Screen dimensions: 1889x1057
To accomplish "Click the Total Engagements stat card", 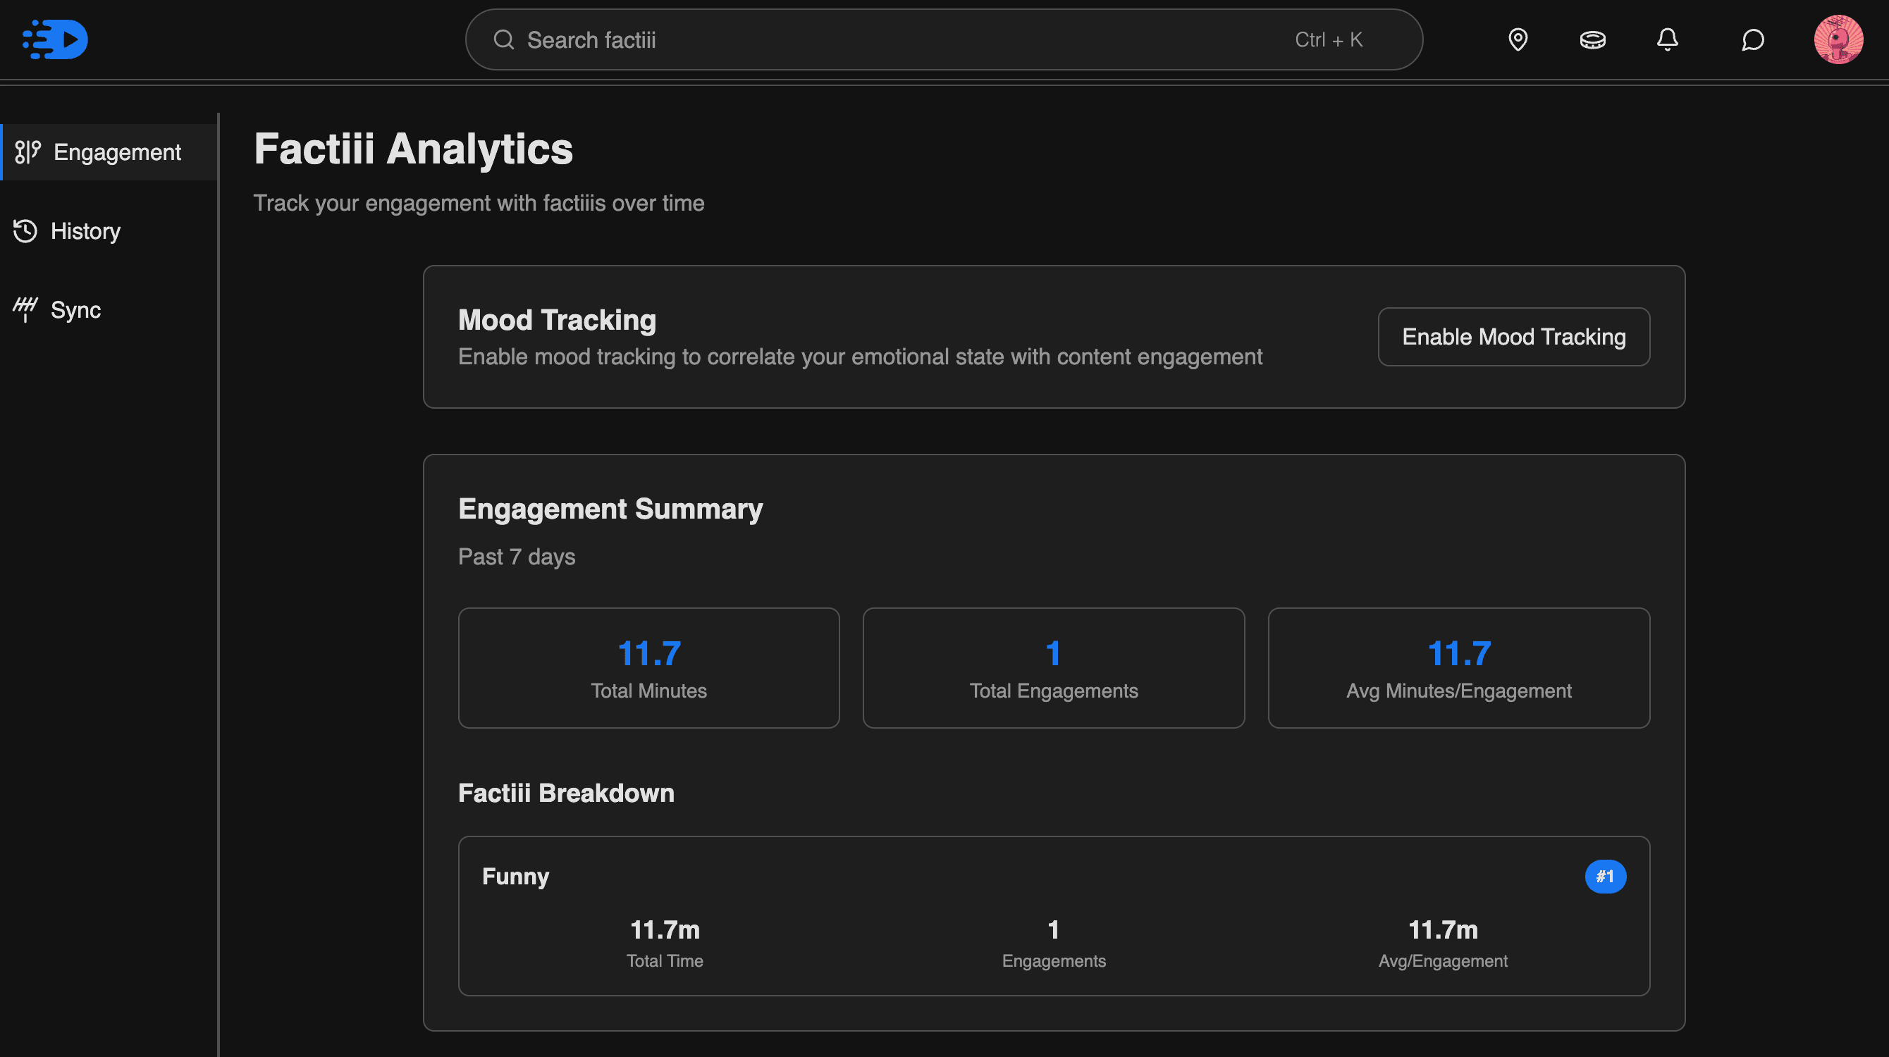I will 1053,668.
